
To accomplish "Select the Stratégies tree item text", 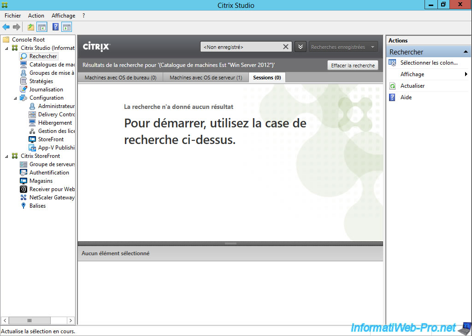I will [x=41, y=81].
